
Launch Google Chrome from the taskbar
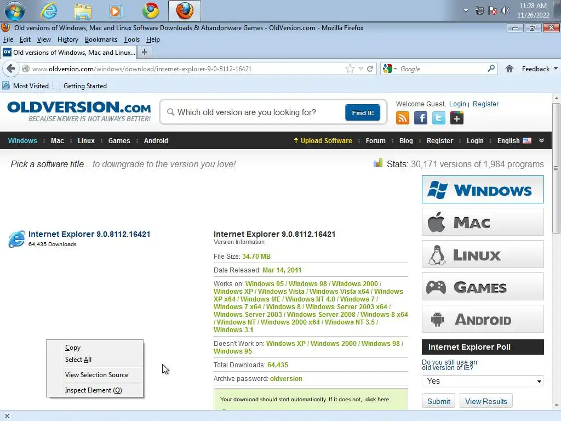(151, 11)
